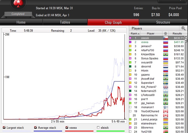Select player row sleisik
Screen dimensions: 188x133
[157, 38]
